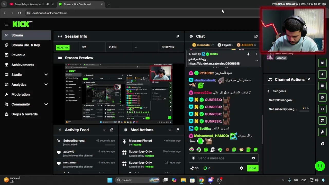Go back from Set goals
The height and width of the screenshot is (185, 329).
tap(268, 91)
